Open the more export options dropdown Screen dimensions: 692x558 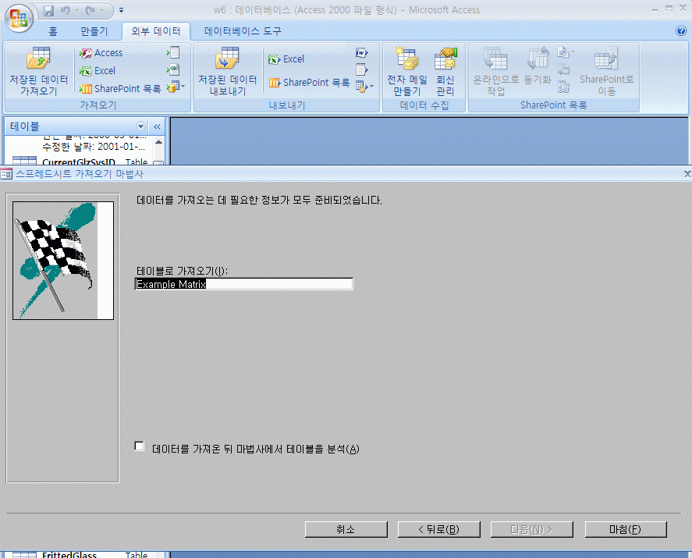[364, 86]
